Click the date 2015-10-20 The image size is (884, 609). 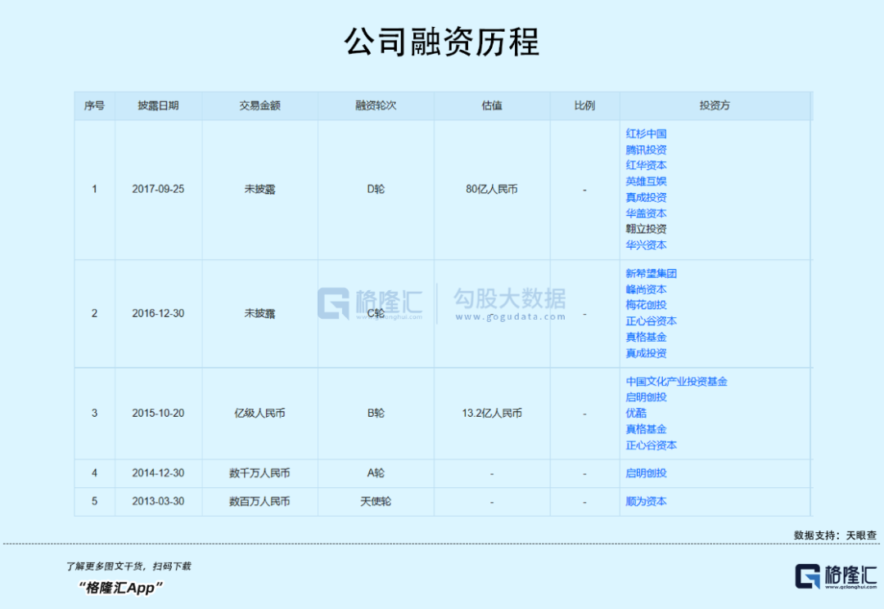(x=158, y=414)
